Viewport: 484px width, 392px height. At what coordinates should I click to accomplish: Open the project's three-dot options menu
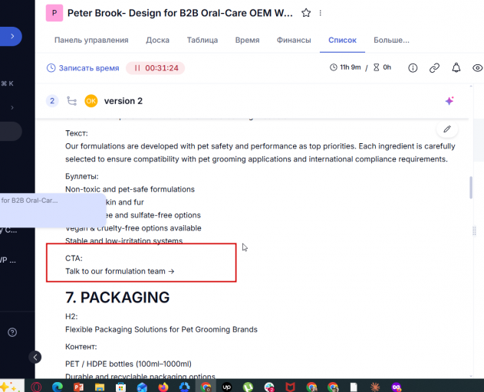pyautogui.click(x=320, y=13)
